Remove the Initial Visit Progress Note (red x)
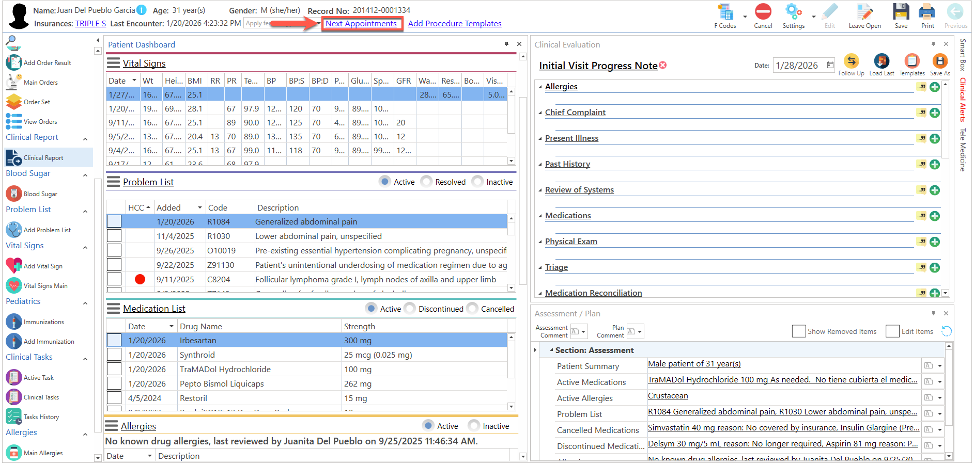Viewport: 974px width, 465px height. [x=663, y=65]
